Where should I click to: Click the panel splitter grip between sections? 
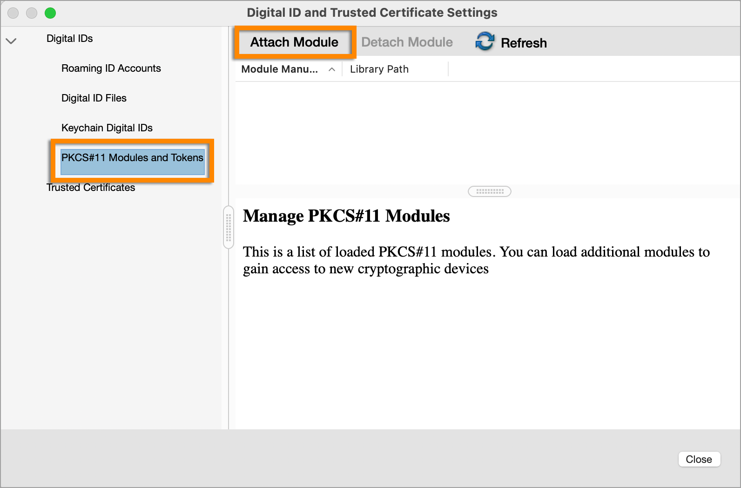coord(489,191)
